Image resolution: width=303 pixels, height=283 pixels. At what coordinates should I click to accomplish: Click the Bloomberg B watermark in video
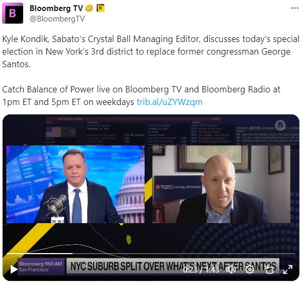280,125
